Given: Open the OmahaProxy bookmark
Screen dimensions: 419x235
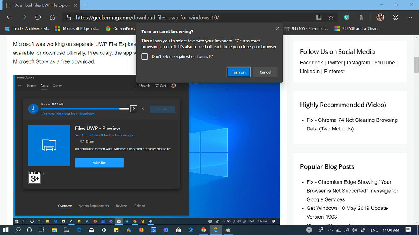Looking at the screenshot, I should point(121,28).
